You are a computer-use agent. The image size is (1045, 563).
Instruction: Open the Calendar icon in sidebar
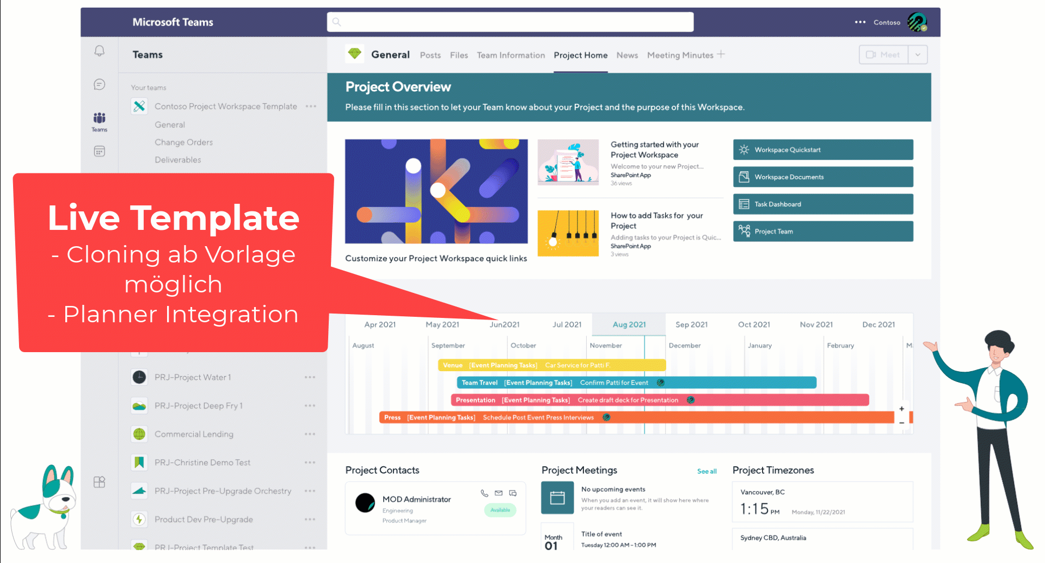coord(99,151)
